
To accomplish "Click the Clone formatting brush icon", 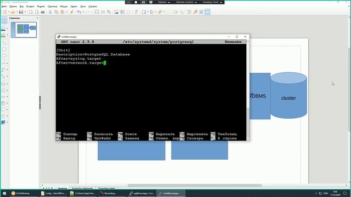I will click(72, 12).
